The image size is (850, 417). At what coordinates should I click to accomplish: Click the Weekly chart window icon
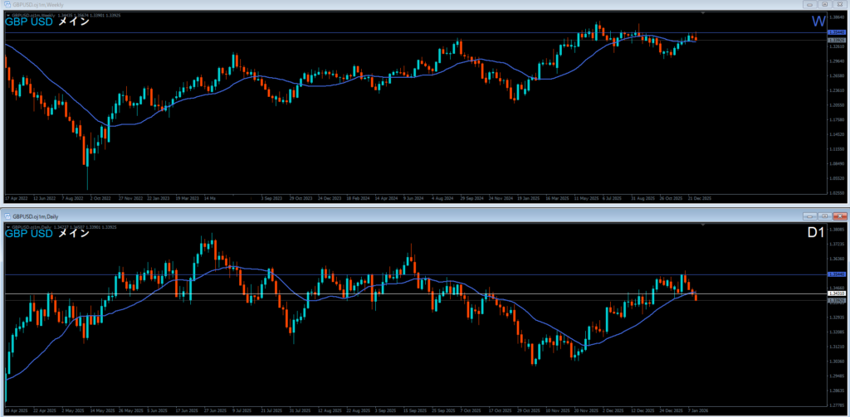tap(5, 4)
